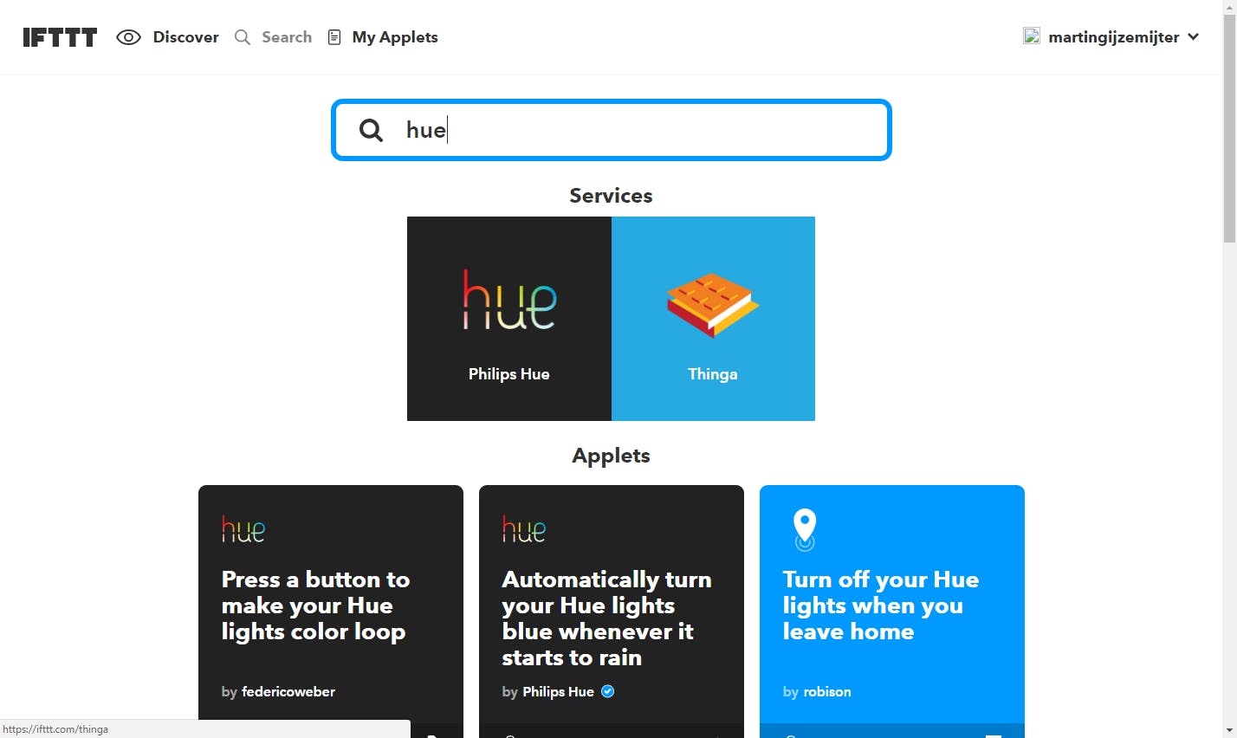Click the IFTTT logo

60,37
